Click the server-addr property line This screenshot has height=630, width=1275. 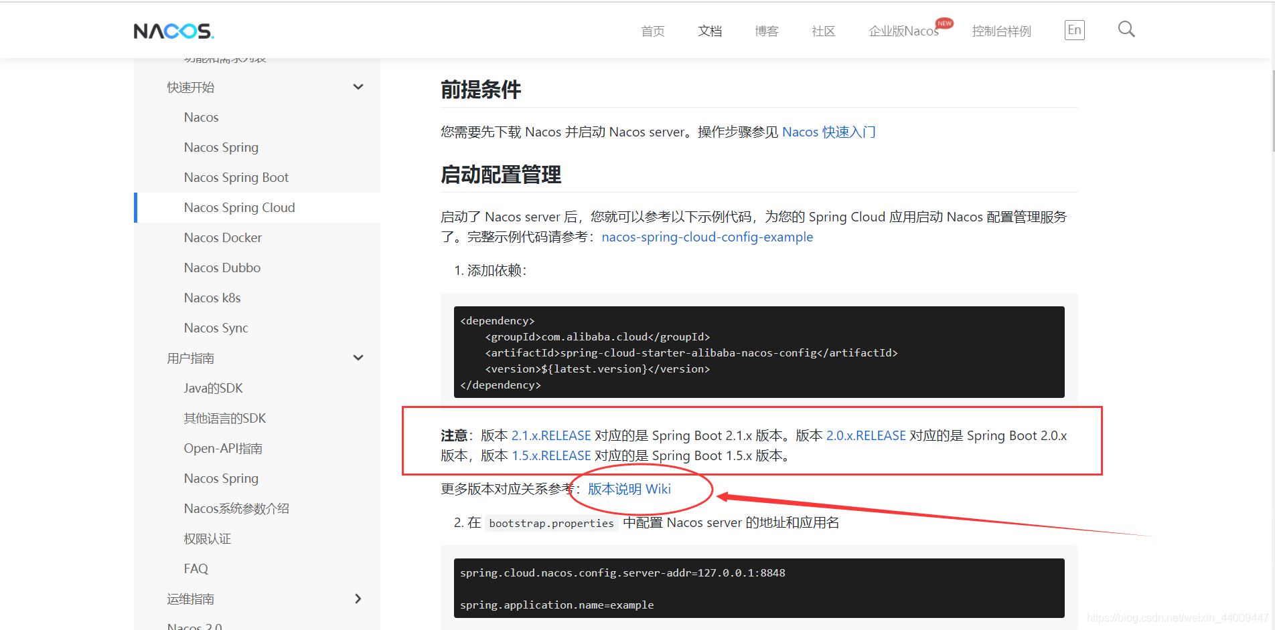pos(623,572)
